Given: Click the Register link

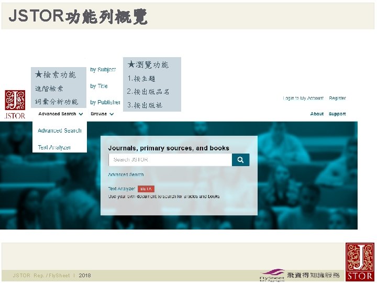Looking at the screenshot, I should point(337,98).
